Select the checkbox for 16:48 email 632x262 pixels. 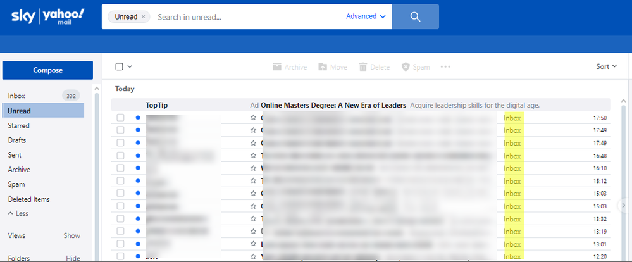pyautogui.click(x=120, y=156)
